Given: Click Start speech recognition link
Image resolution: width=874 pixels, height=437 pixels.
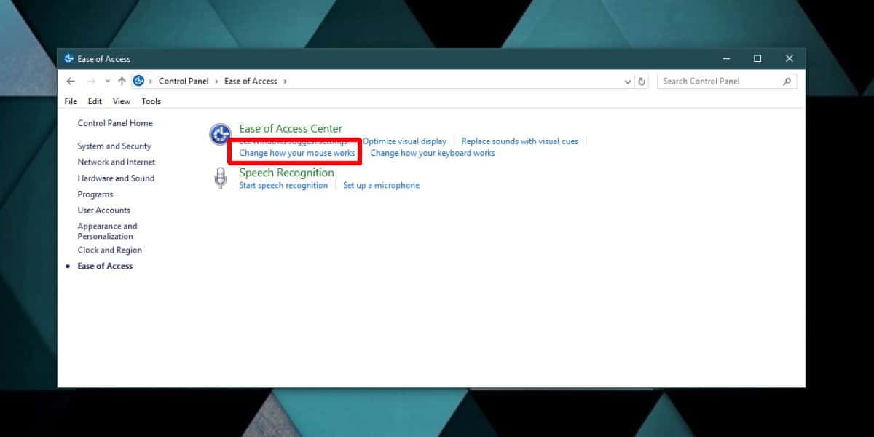Looking at the screenshot, I should click(x=283, y=186).
